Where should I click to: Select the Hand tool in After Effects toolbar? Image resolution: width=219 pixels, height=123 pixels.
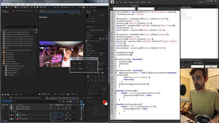(x=7, y=7)
